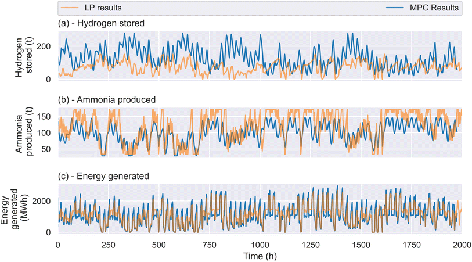Viewport: 472px width, 262px height.
Task: Select the LP results legend label
Action: (x=103, y=8)
